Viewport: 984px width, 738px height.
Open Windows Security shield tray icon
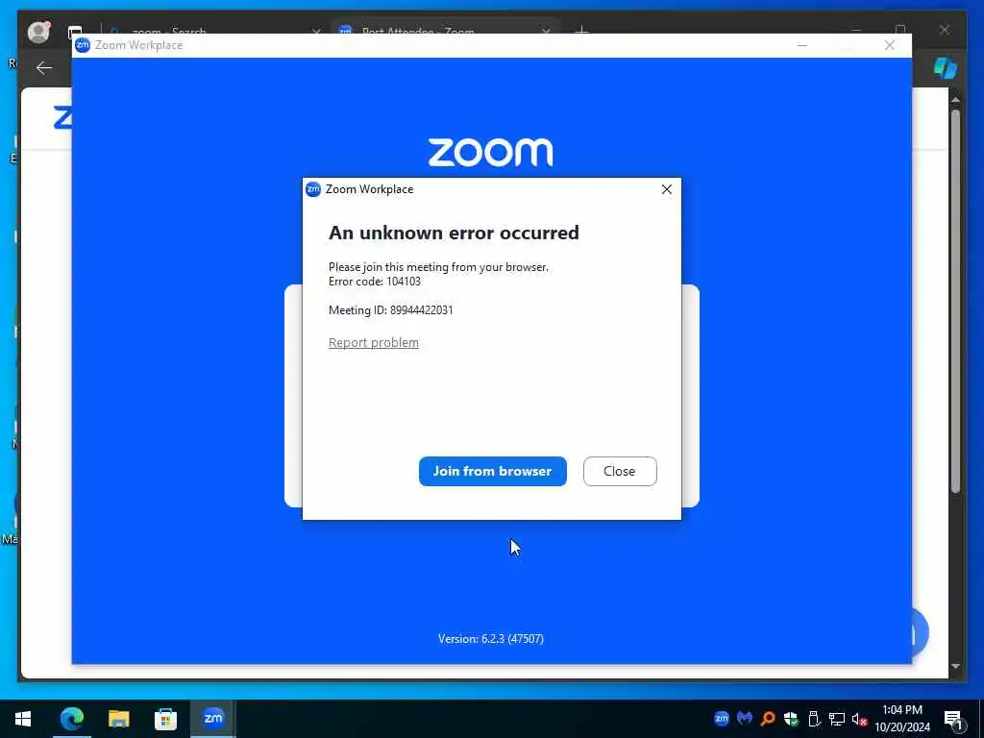point(791,718)
